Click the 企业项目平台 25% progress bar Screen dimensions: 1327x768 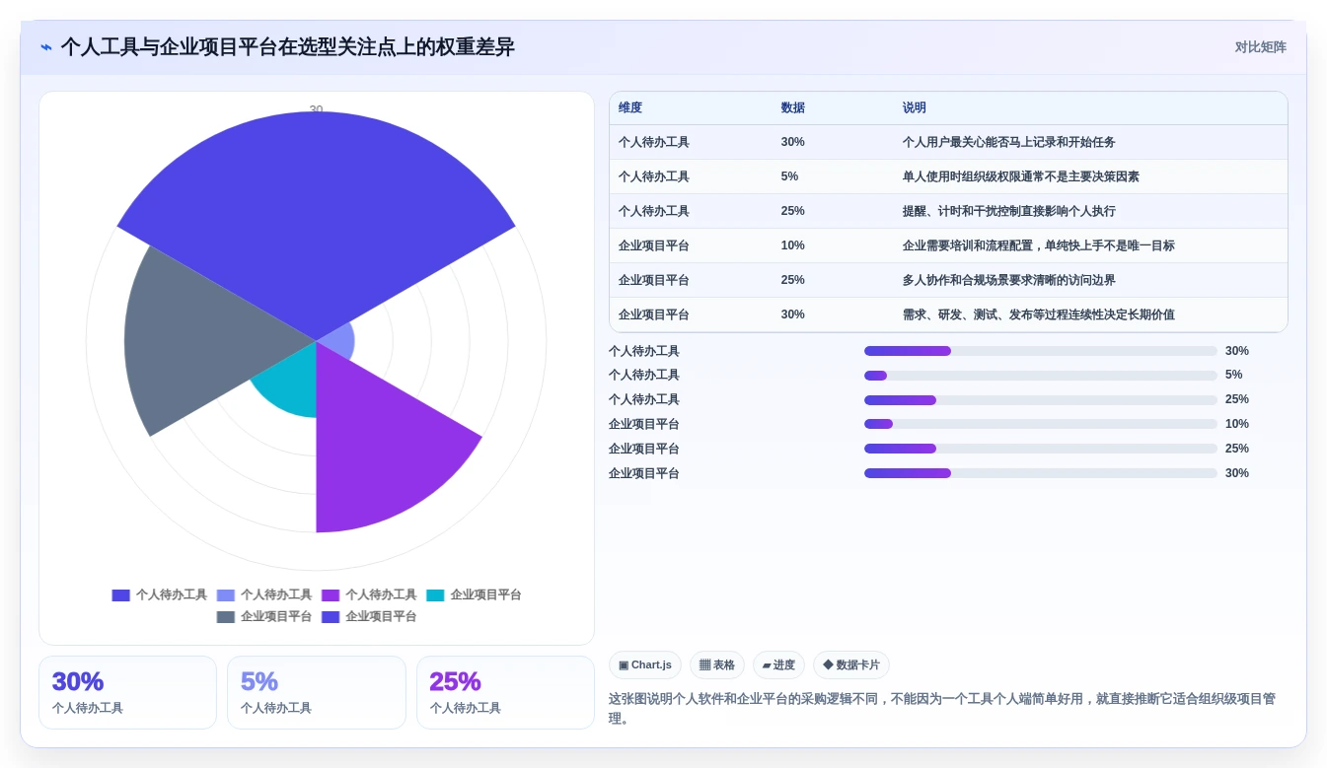tap(1040, 449)
